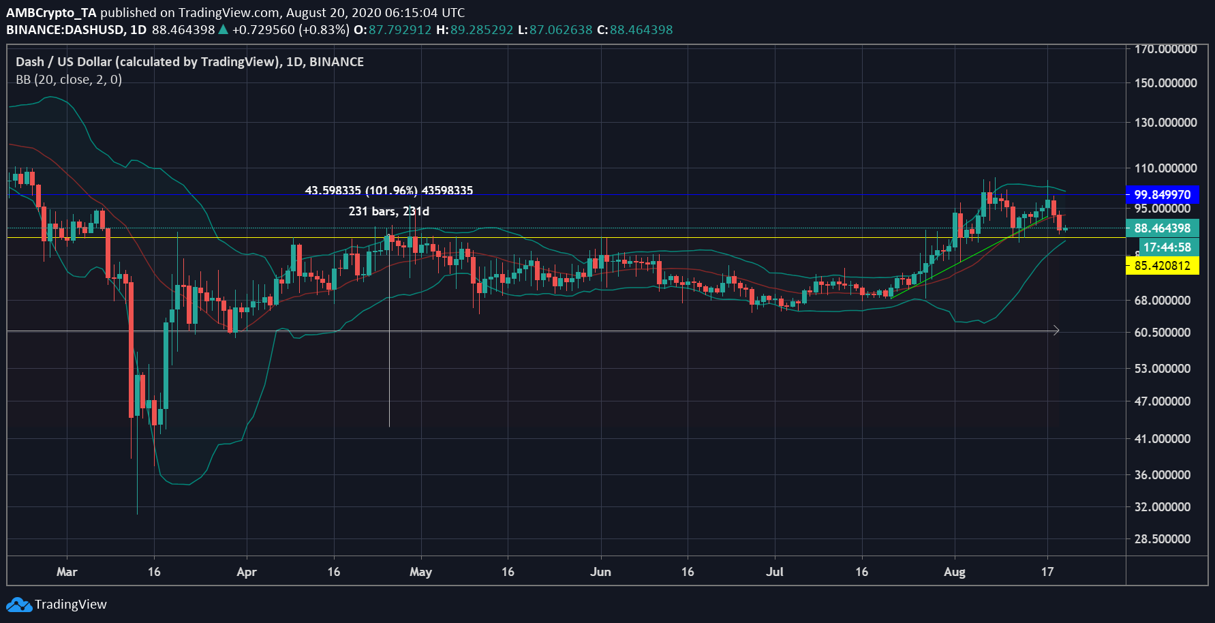This screenshot has height=623, width=1215.
Task: Select the yellow 85.420812 price label
Action: (1162, 266)
